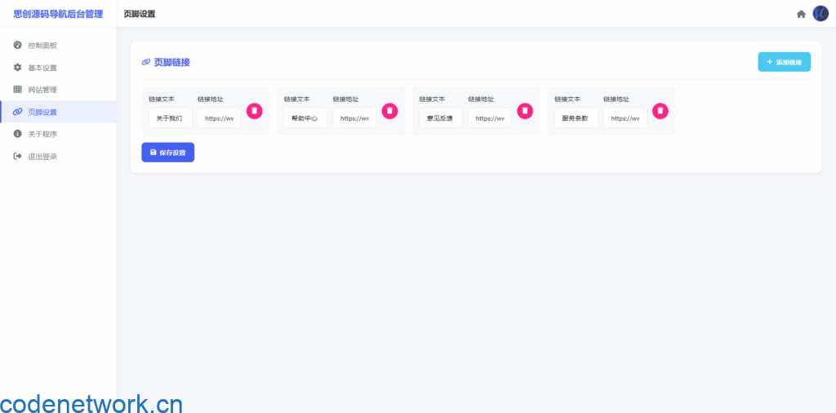
Task: Select 页脚设置 in the sidebar
Action: 42,112
